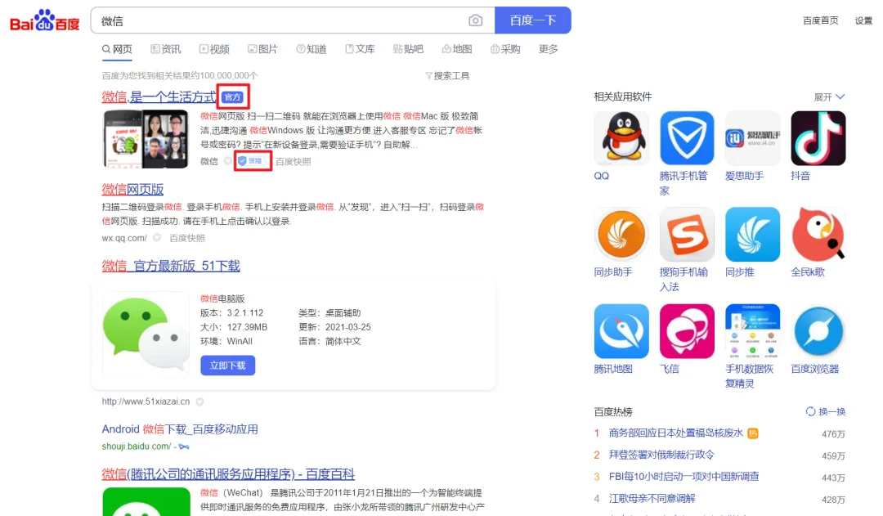Click the 保障 shield badge
Viewport: 883px width, 516px height.
click(252, 161)
